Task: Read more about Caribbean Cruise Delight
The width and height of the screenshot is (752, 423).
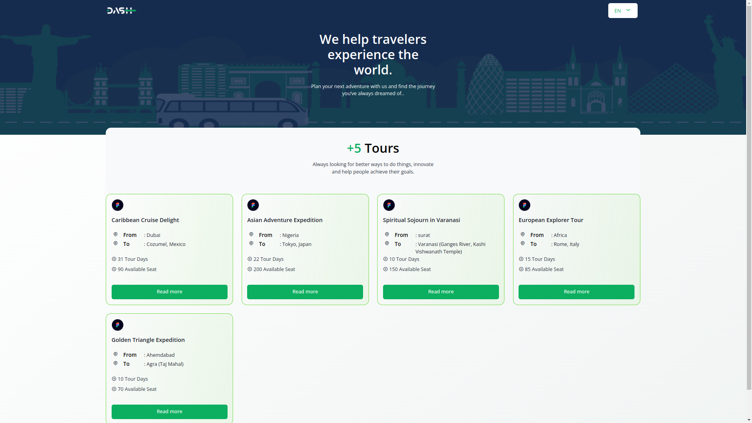Action: click(169, 292)
